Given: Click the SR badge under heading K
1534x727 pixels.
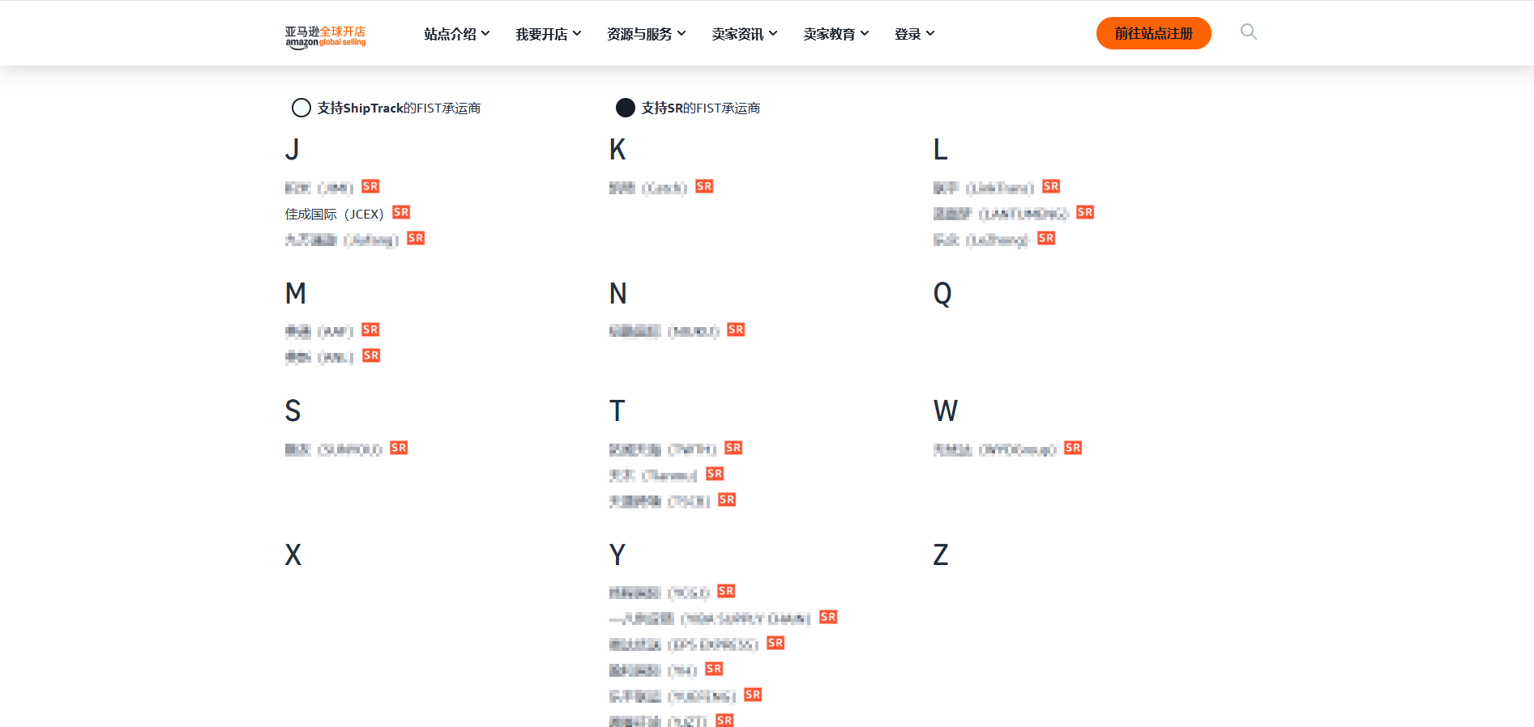Looking at the screenshot, I should coord(704,186).
